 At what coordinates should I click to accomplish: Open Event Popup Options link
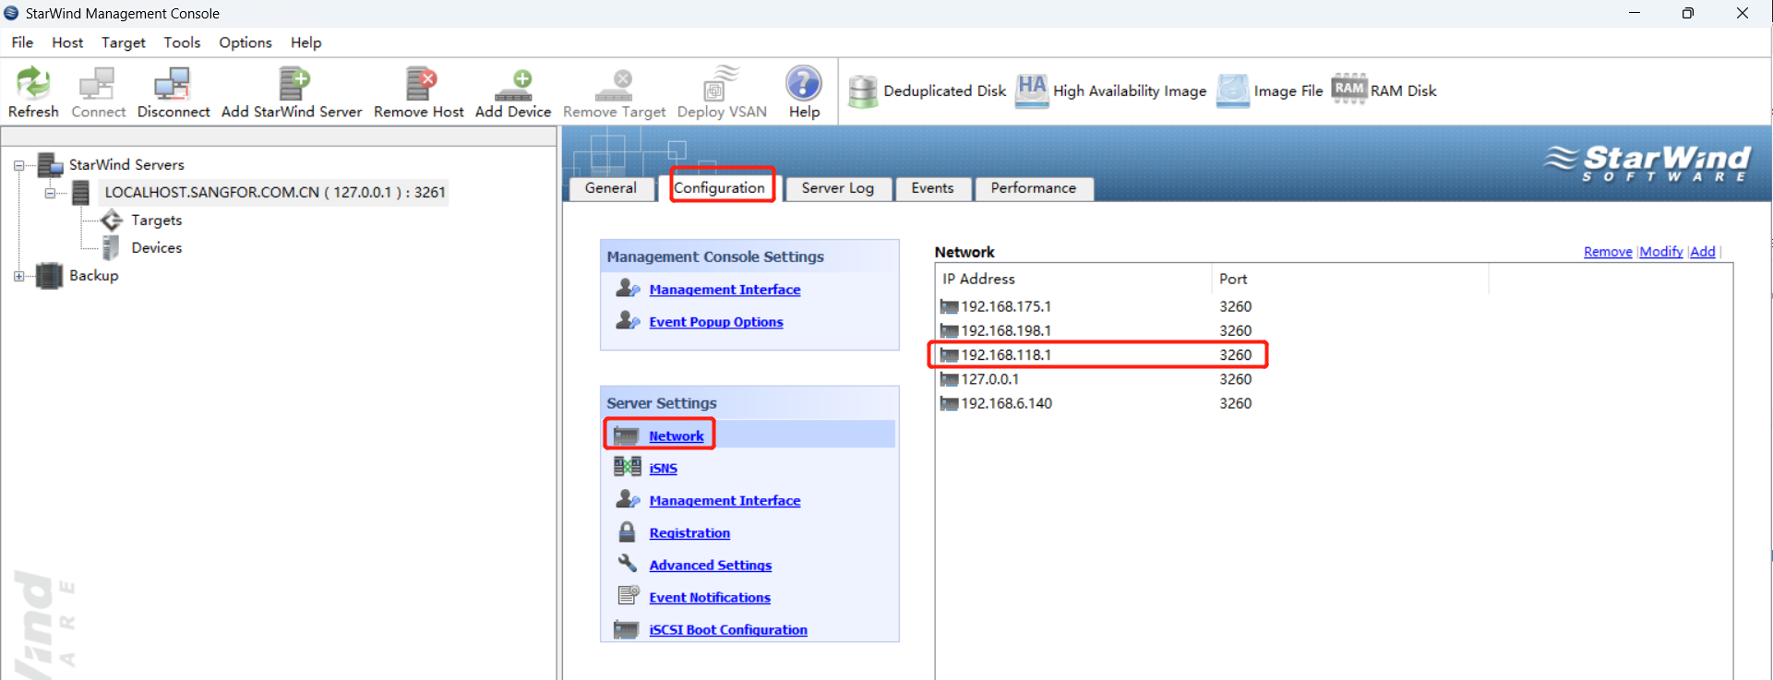tap(716, 322)
